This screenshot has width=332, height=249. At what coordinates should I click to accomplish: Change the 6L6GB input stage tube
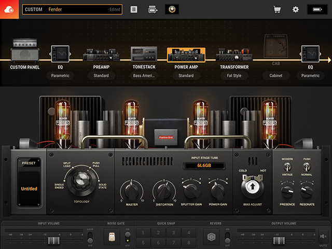(x=203, y=166)
